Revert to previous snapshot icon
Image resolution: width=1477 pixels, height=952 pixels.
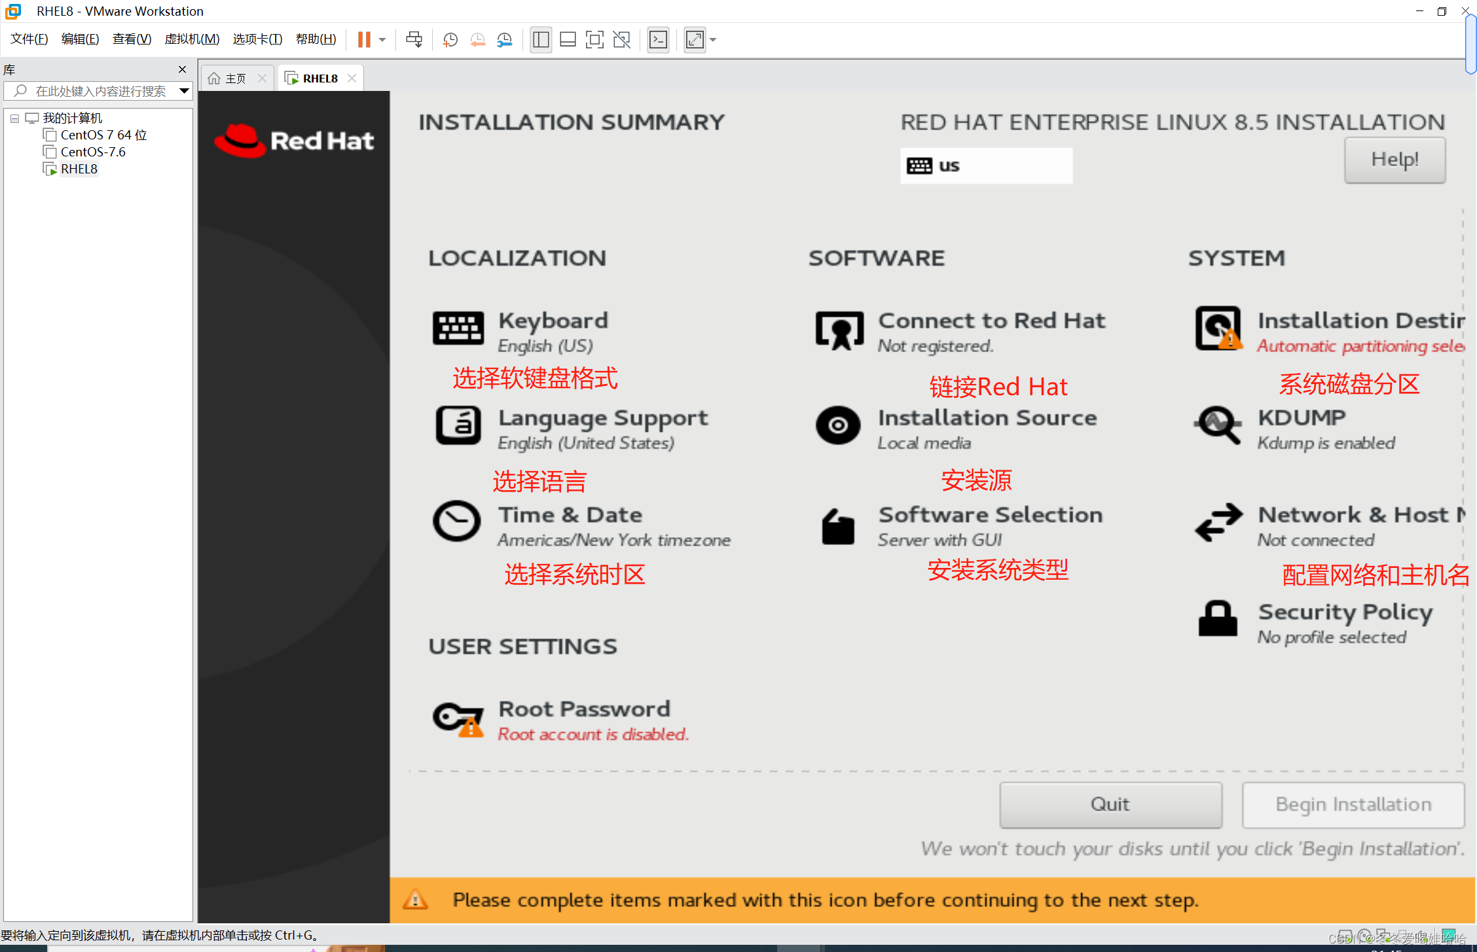pyautogui.click(x=477, y=40)
